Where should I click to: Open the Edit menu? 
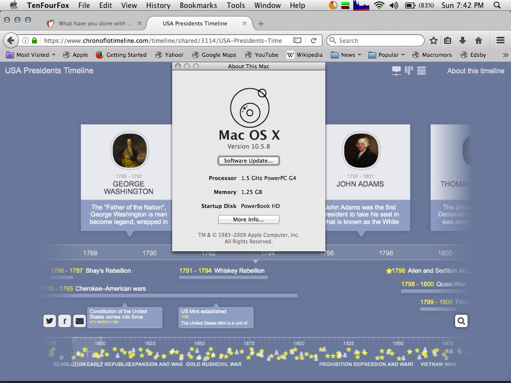click(106, 5)
